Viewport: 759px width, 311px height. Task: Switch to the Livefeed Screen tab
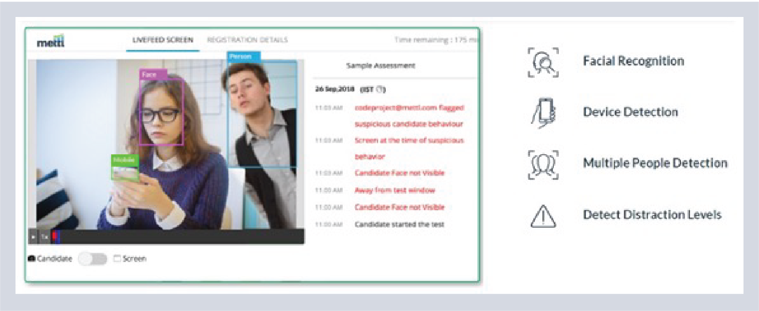163,40
